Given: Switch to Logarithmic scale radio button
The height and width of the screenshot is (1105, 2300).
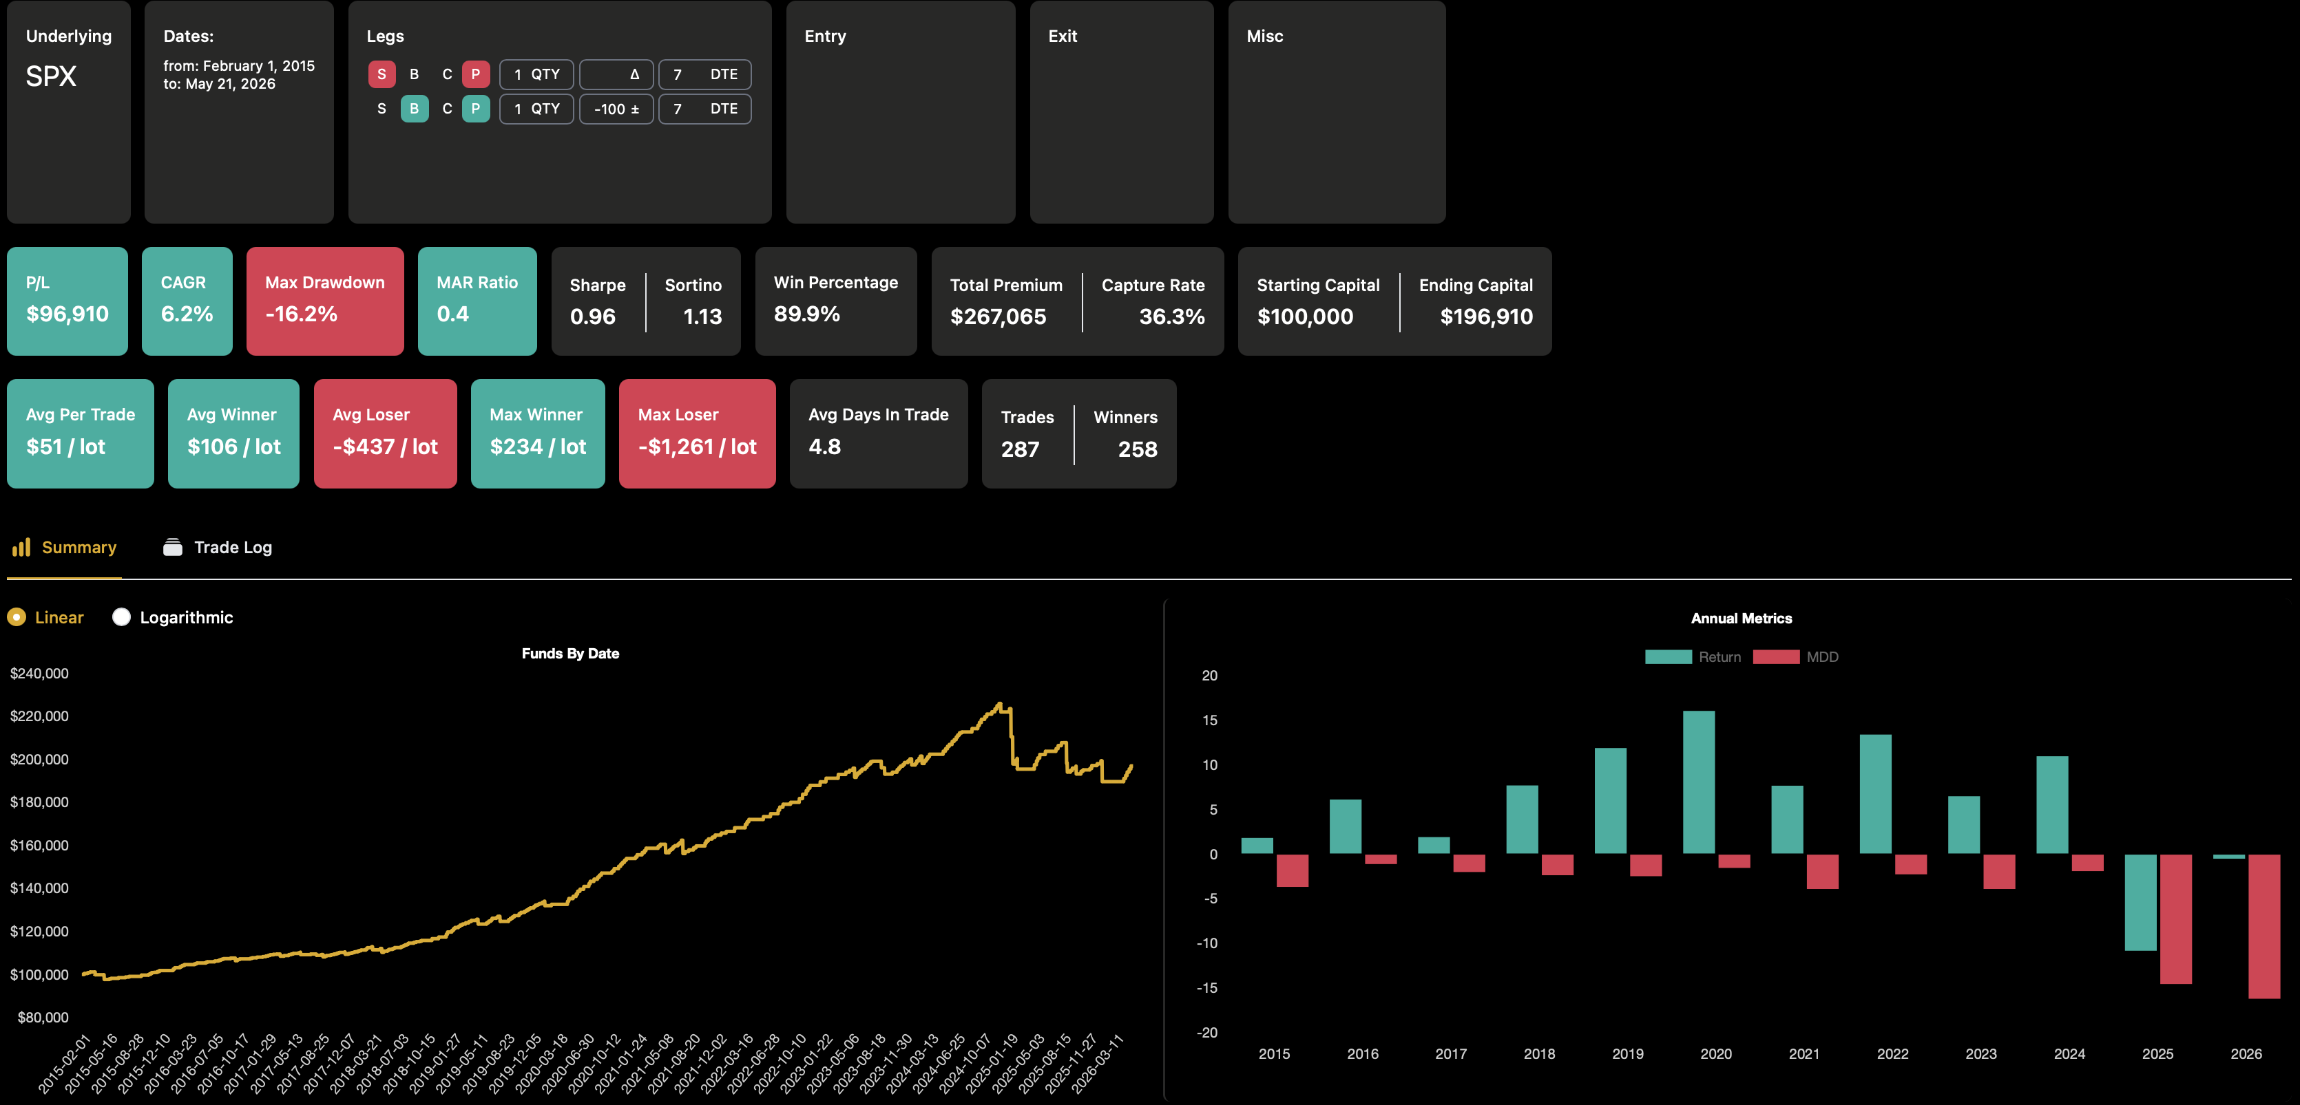Looking at the screenshot, I should click(121, 617).
